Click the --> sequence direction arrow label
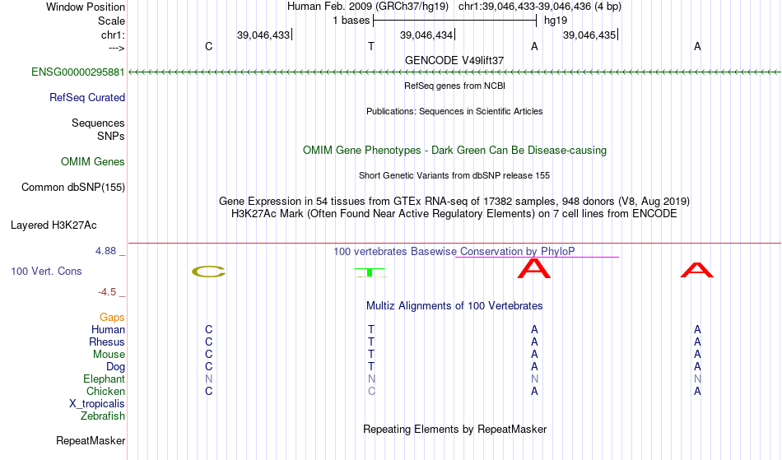The image size is (782, 460). click(117, 48)
